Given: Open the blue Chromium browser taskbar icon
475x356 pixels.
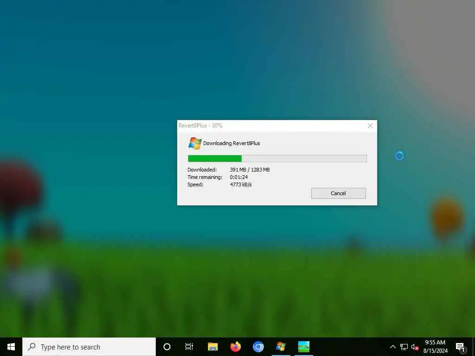Looking at the screenshot, I should point(258,347).
